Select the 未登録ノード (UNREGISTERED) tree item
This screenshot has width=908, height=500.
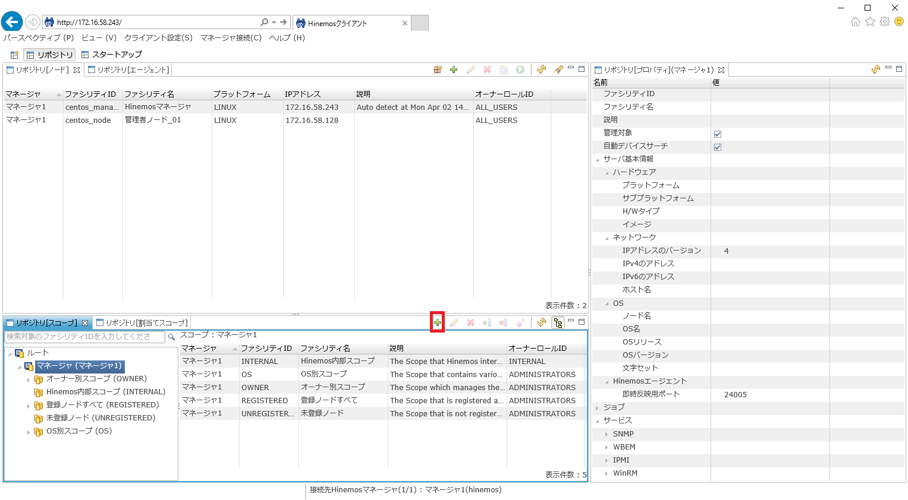tap(100, 418)
